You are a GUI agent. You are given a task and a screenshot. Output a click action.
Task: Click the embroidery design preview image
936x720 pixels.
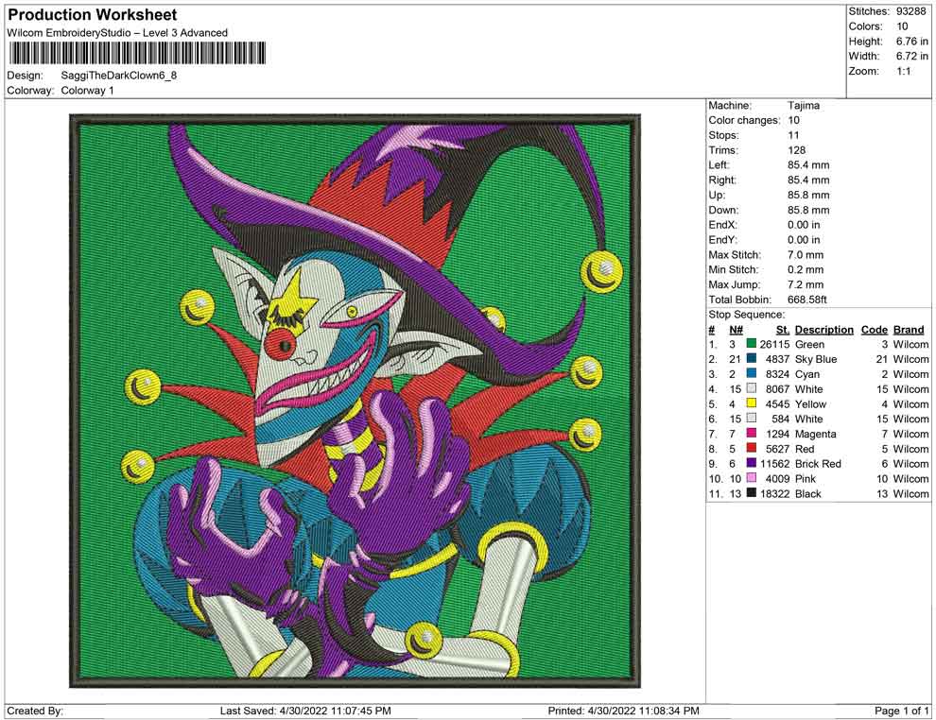(355, 401)
